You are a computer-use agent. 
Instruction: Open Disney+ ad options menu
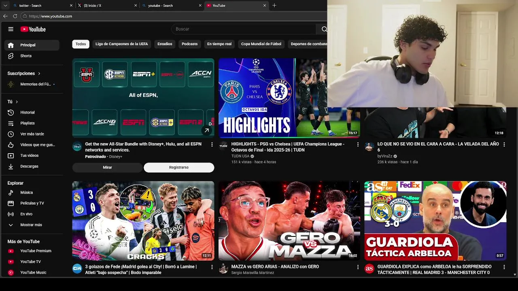[x=212, y=144]
